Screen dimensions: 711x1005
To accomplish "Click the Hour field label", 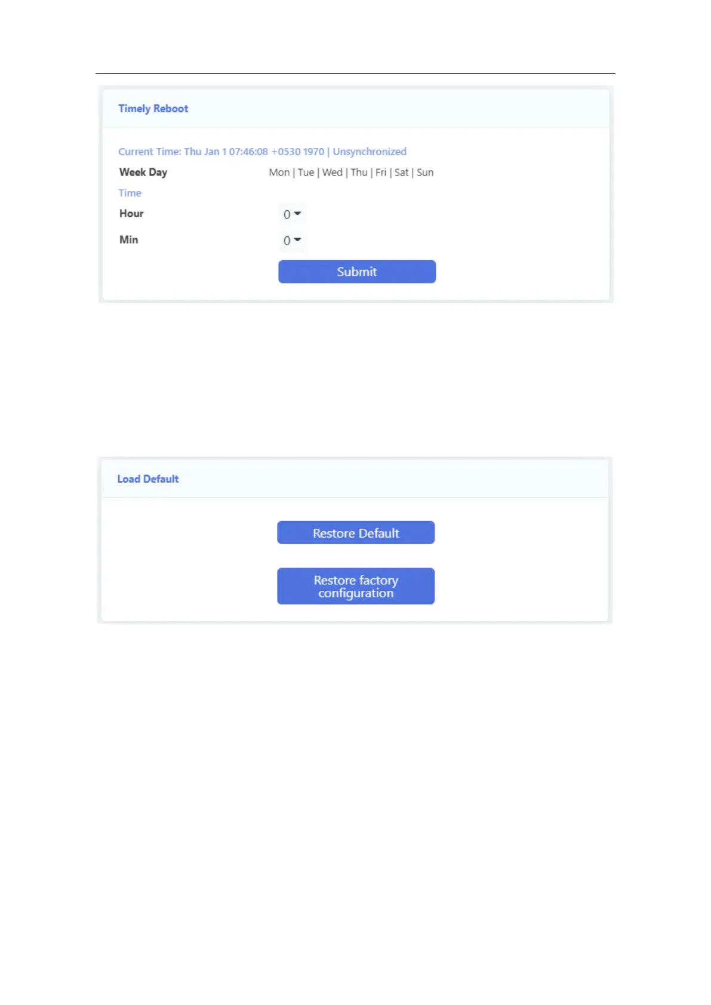I will click(131, 214).
